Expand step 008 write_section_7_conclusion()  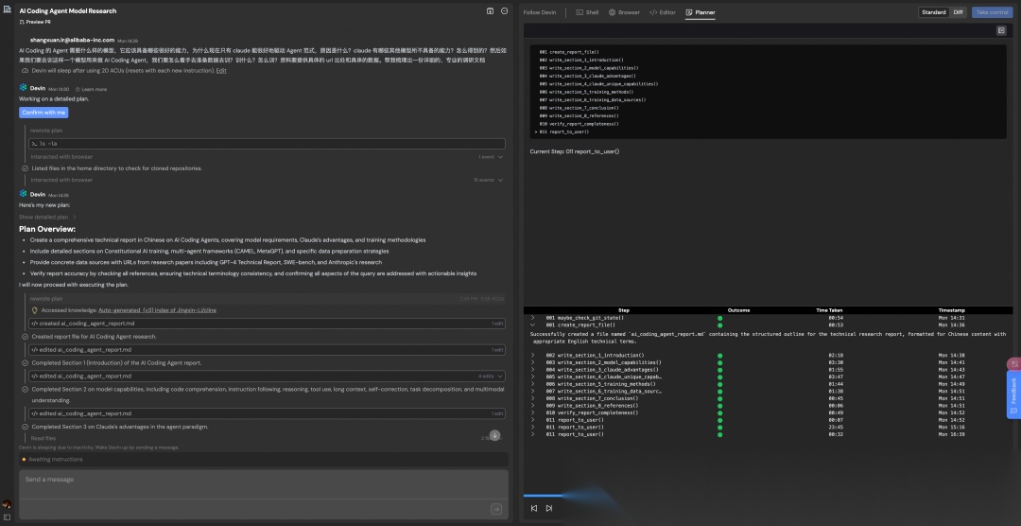click(x=532, y=398)
